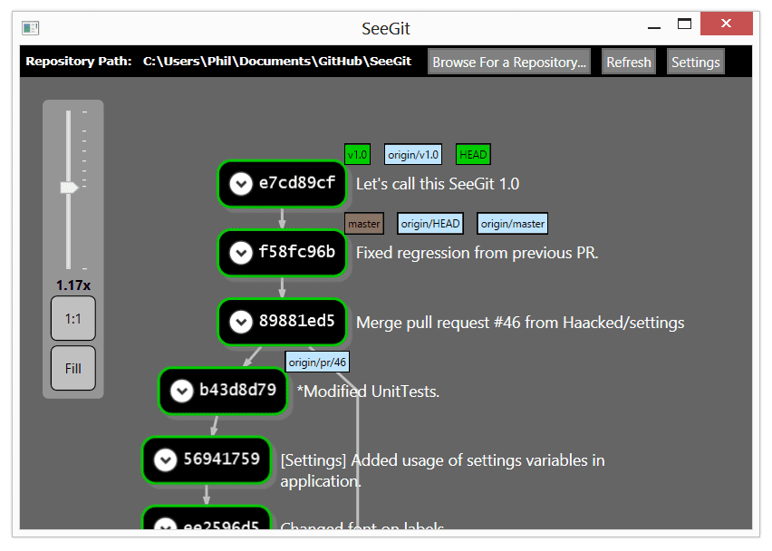Screen dimensions: 772x551
Task: Select commit hash 89881ed5 text
Action: click(x=297, y=321)
